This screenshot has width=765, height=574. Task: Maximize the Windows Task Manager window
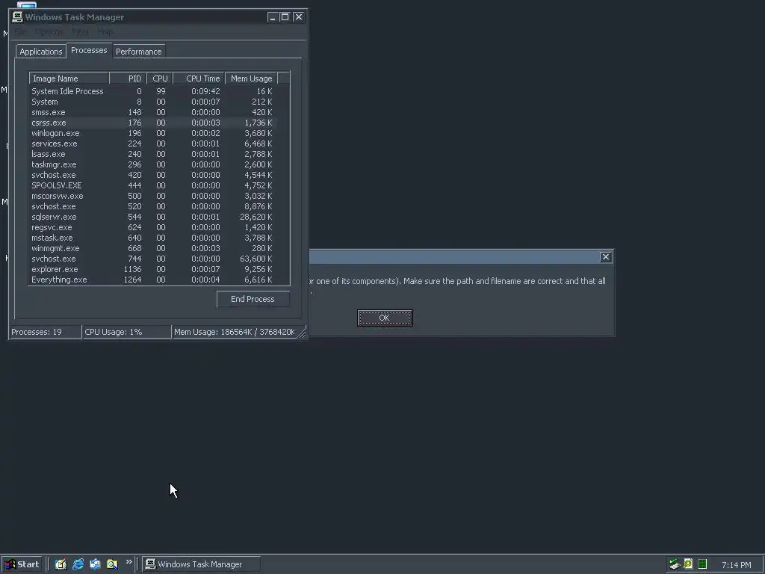[x=285, y=17]
